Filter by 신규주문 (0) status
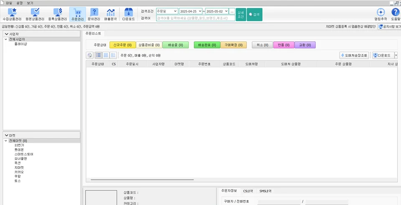 122,45
